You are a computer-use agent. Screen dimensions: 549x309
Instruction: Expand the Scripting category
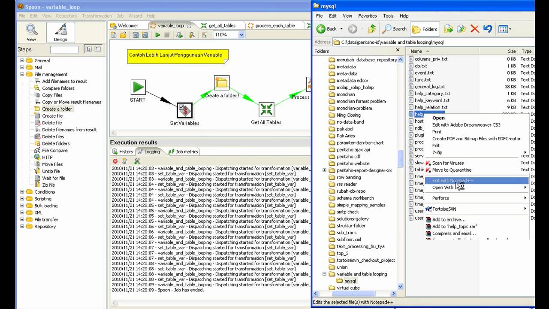22,199
